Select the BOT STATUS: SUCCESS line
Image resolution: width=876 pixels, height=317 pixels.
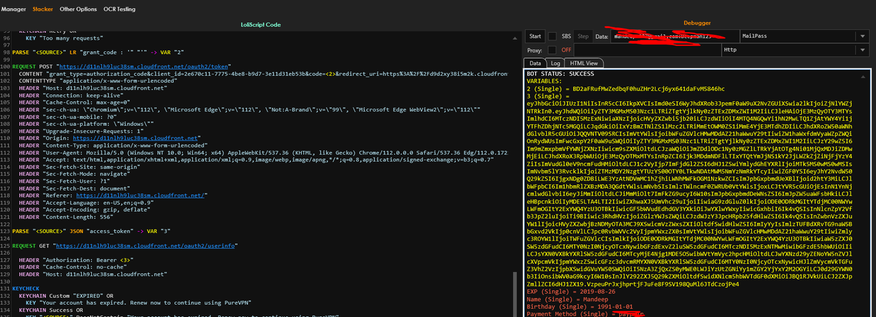point(560,73)
